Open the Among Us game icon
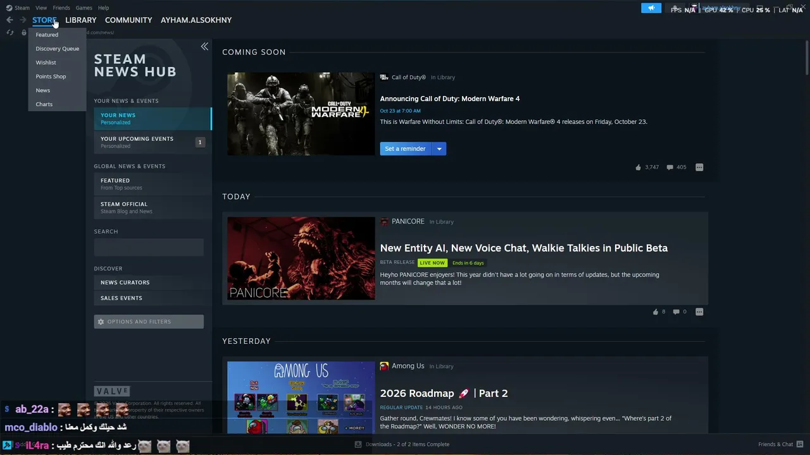The height and width of the screenshot is (455, 810). point(384,366)
